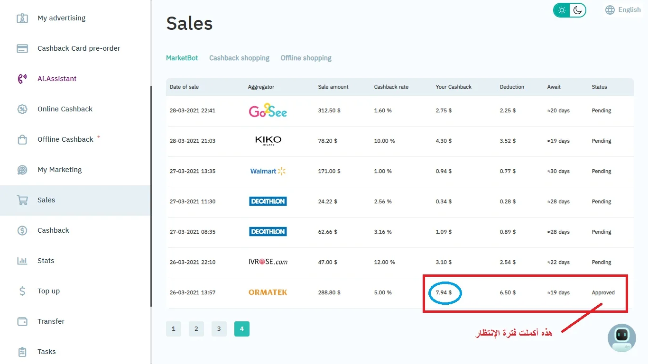Click the Offline Cashback shopping bag icon
Viewport: 648px width, 364px height.
22,139
